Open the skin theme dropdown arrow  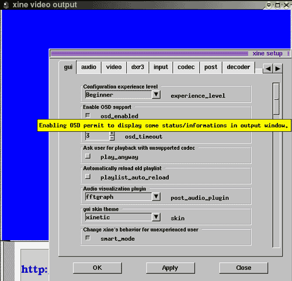pos(156,217)
